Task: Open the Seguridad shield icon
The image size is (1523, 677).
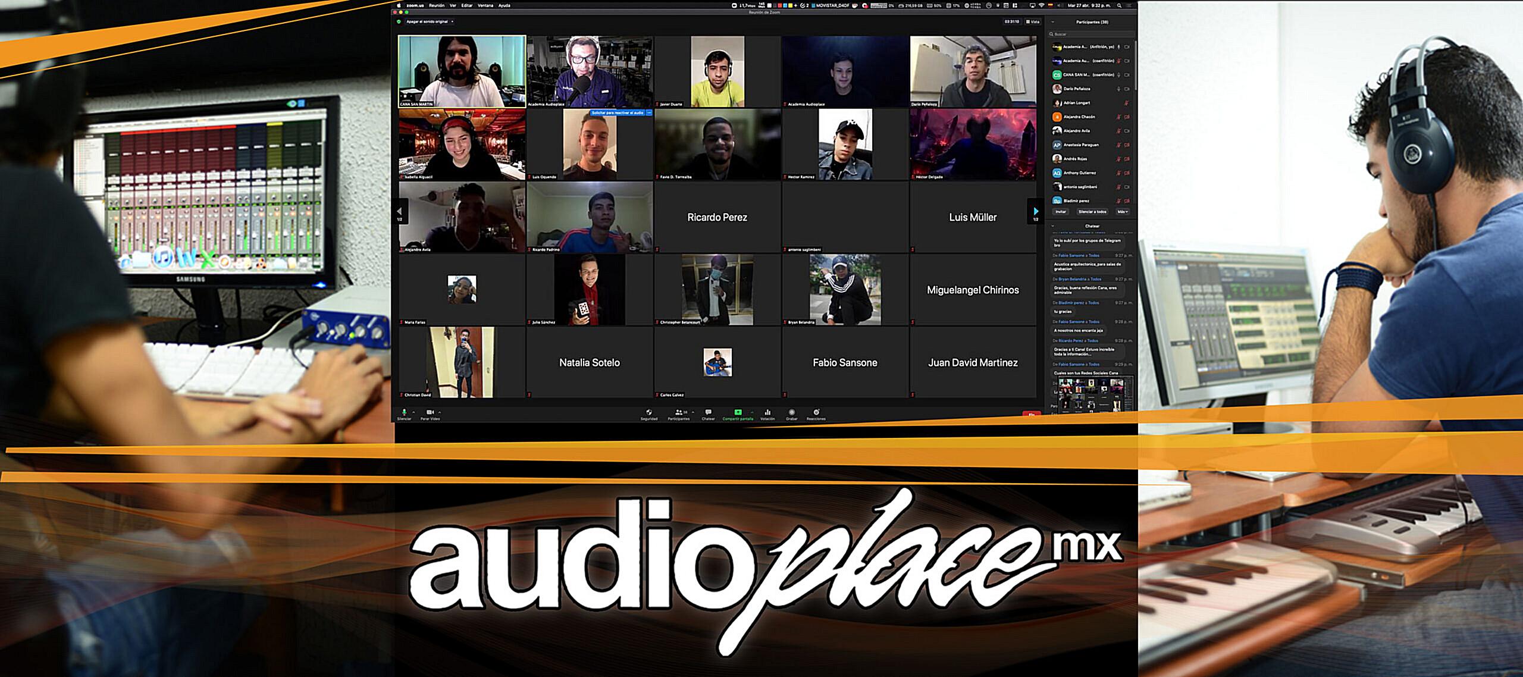Action: tap(649, 412)
